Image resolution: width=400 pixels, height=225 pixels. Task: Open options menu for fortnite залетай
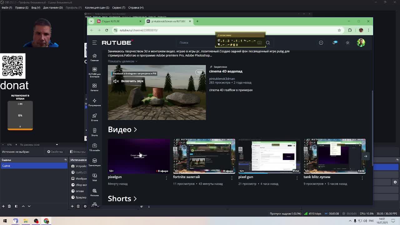pyautogui.click(x=232, y=178)
